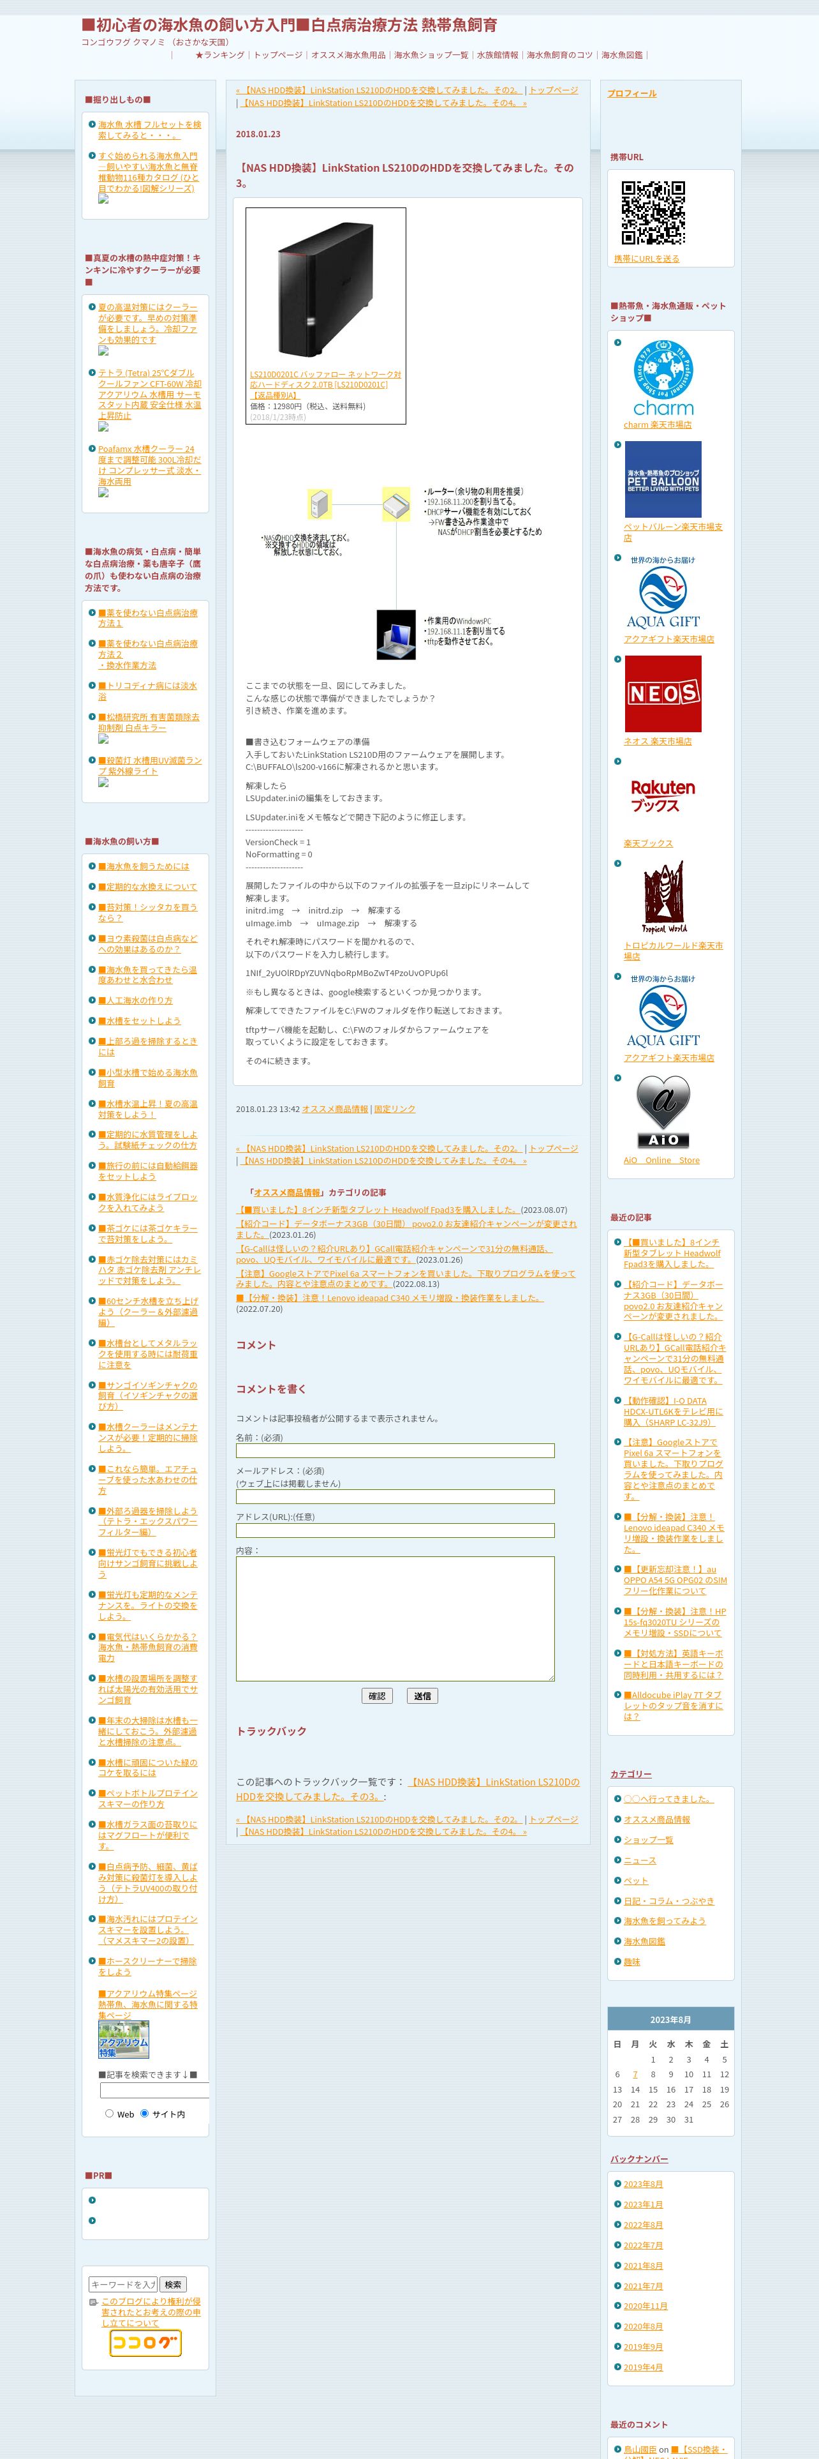
Task: Open オススメ海水魚用品 in the top navigation
Action: 348,56
